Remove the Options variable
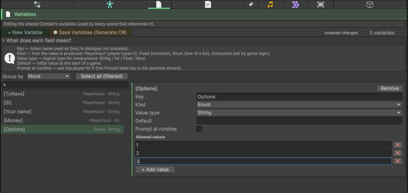Viewport: 408px width, 193px height. pos(389,88)
